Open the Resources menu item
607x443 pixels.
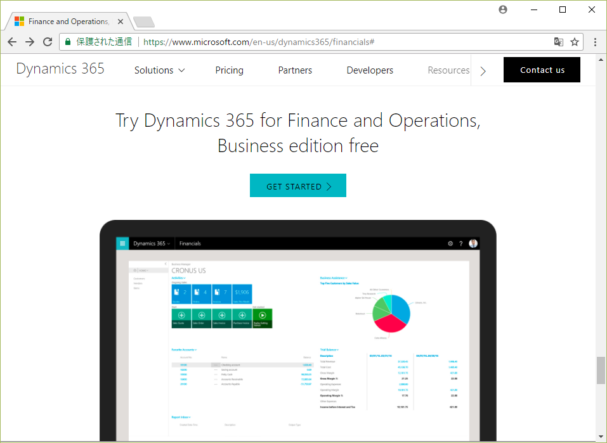[x=448, y=70]
